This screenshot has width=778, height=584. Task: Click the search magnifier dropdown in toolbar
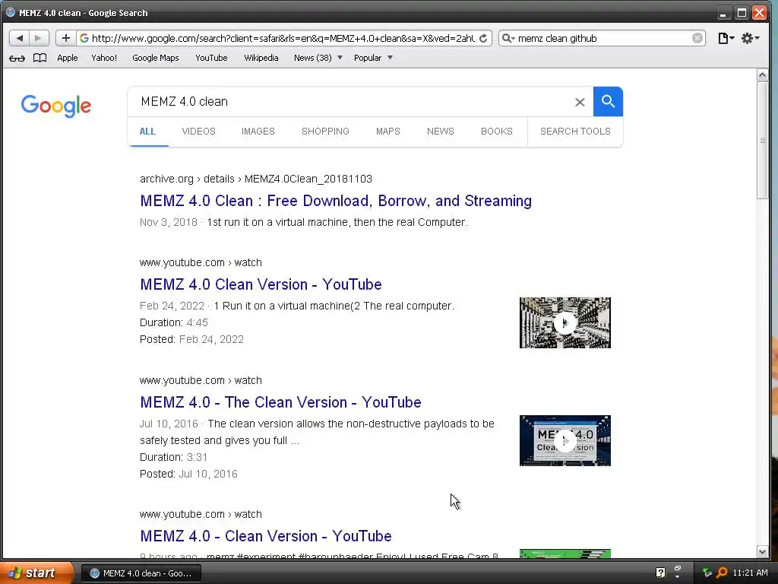508,38
